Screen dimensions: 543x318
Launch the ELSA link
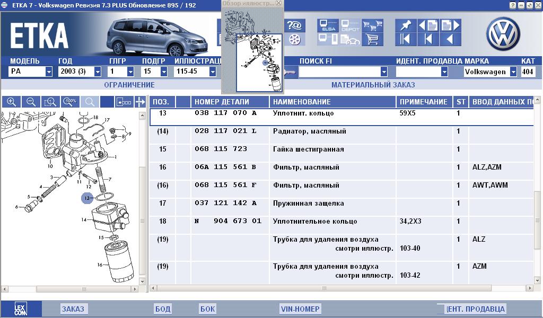tap(328, 25)
